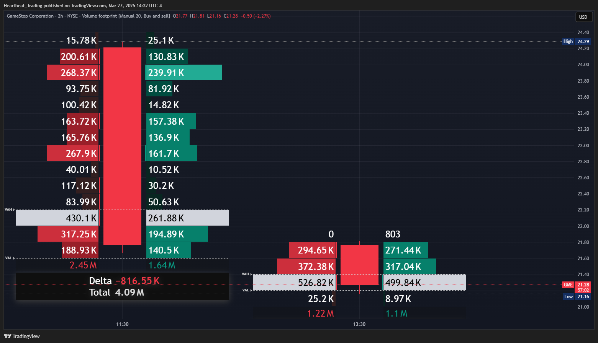Click the Low 21.16 price label

click(577, 297)
